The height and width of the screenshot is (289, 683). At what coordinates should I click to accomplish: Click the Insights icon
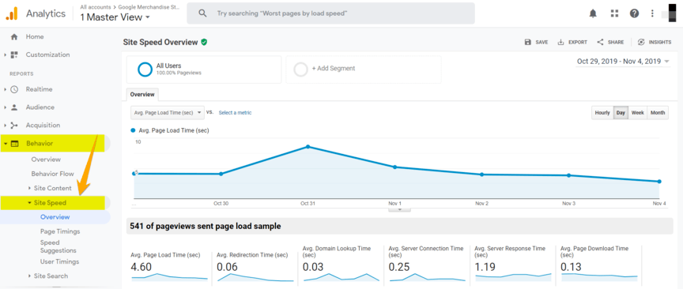641,42
